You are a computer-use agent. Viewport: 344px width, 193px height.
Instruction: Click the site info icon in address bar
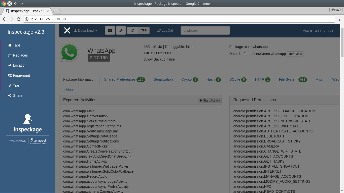tap(27, 19)
